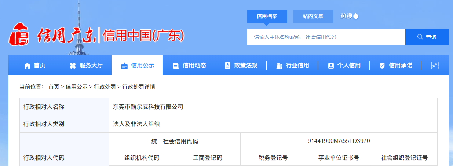
Task: Open the 信用动态 navigation menu
Action: [x=189, y=66]
